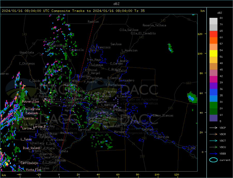The height and width of the screenshot is (178, 233).
Task: Select the bright green swatch in dBZ scale
Action: (x=213, y=105)
